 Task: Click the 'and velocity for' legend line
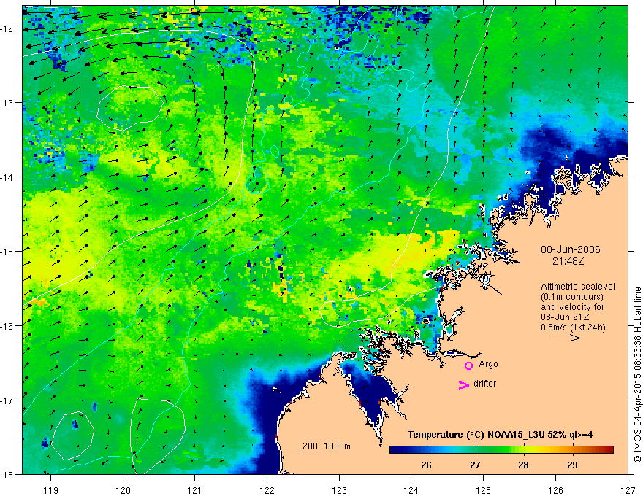click(572, 307)
